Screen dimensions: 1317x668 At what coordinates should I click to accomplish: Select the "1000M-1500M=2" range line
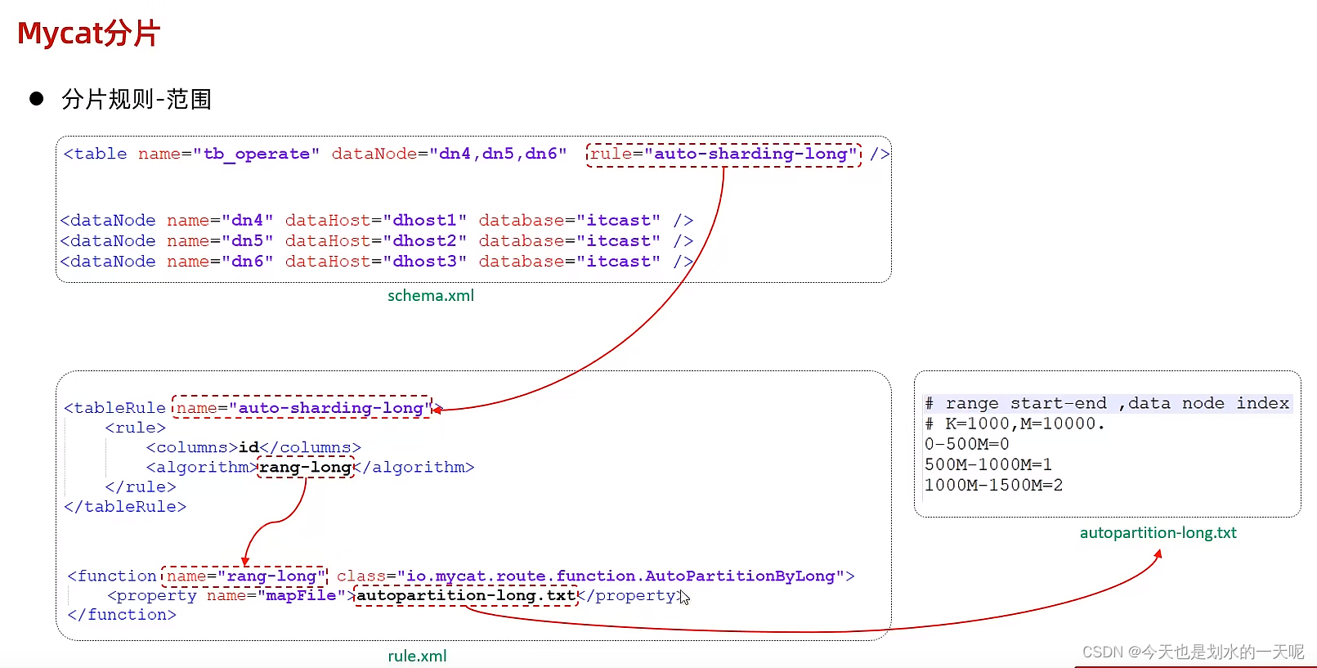coord(994,485)
